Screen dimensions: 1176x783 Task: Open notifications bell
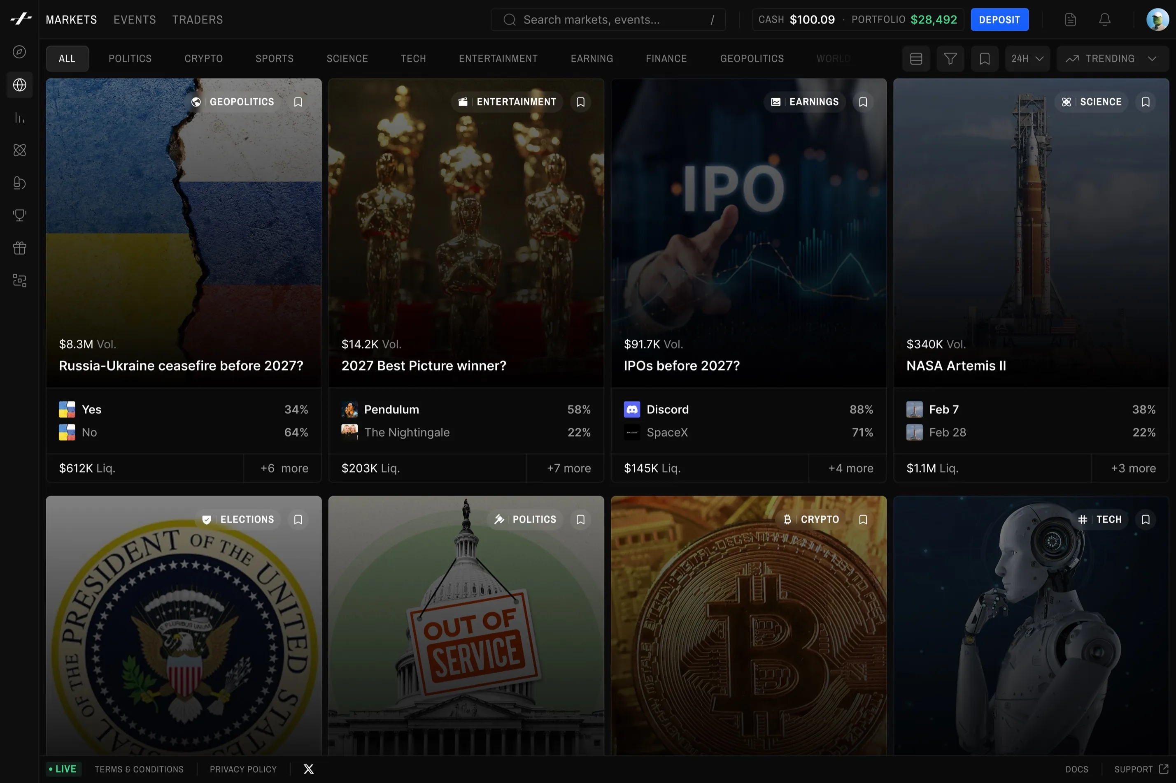[1104, 19]
